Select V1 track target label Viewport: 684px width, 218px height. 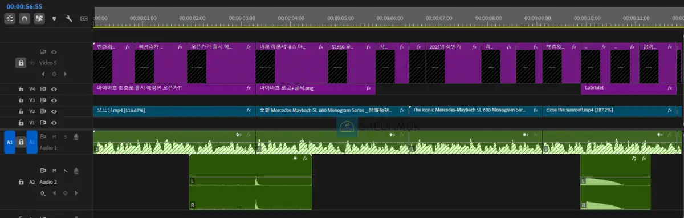point(32,123)
